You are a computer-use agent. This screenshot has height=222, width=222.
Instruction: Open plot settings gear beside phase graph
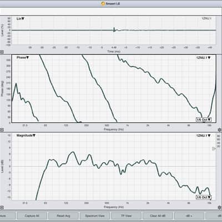[x=220, y=130]
